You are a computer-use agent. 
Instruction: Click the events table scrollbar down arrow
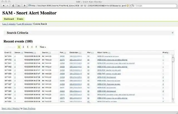[x=173, y=100]
